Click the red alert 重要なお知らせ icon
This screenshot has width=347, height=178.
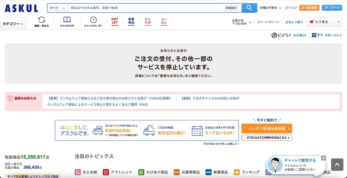point(10,98)
